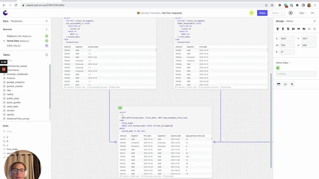Switch to the Templates tab
The image size is (319, 179).
point(16,21)
